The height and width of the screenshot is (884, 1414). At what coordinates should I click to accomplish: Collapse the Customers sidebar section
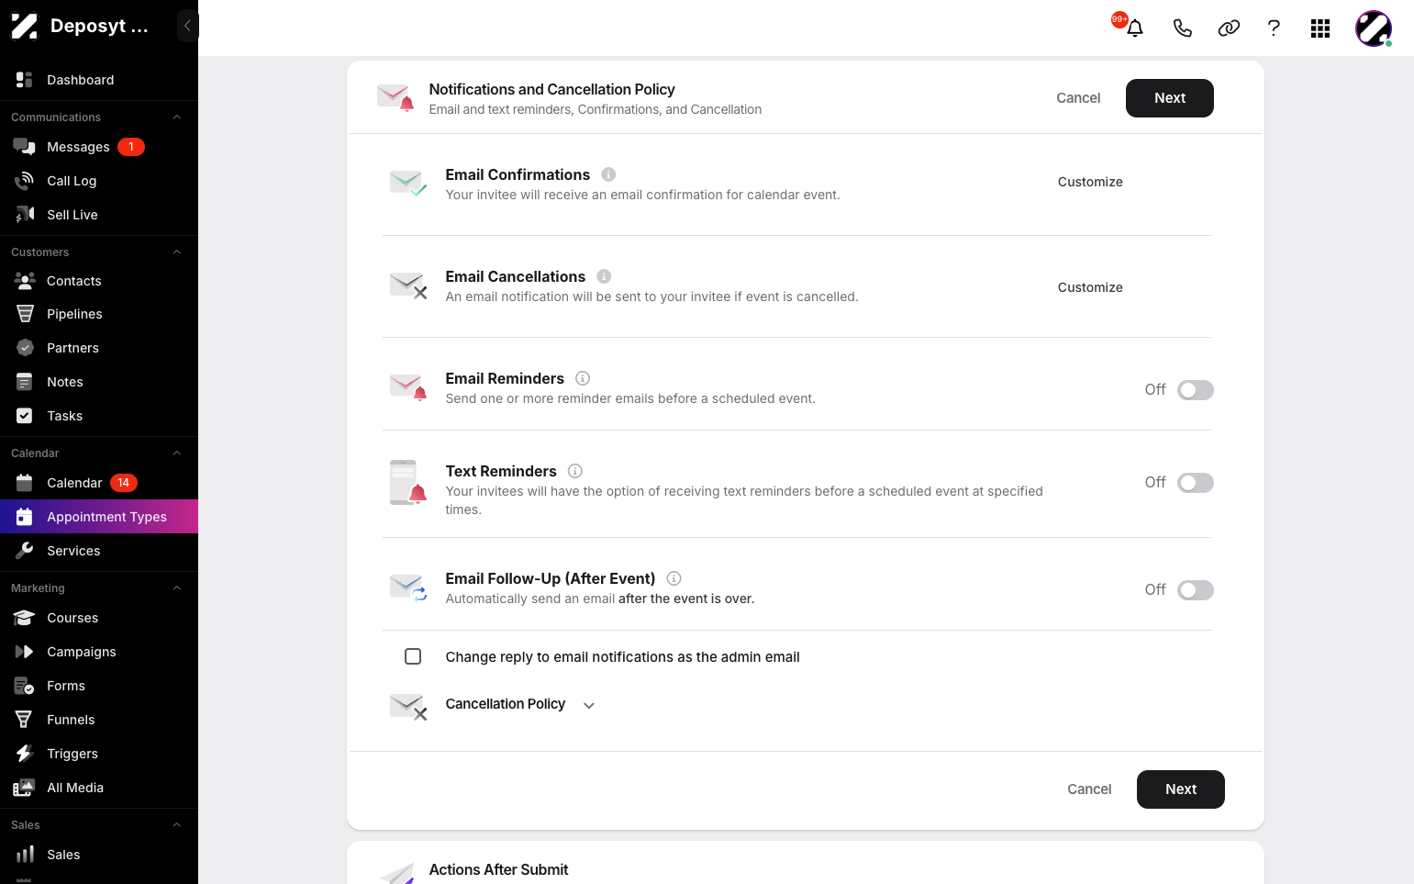[177, 252]
